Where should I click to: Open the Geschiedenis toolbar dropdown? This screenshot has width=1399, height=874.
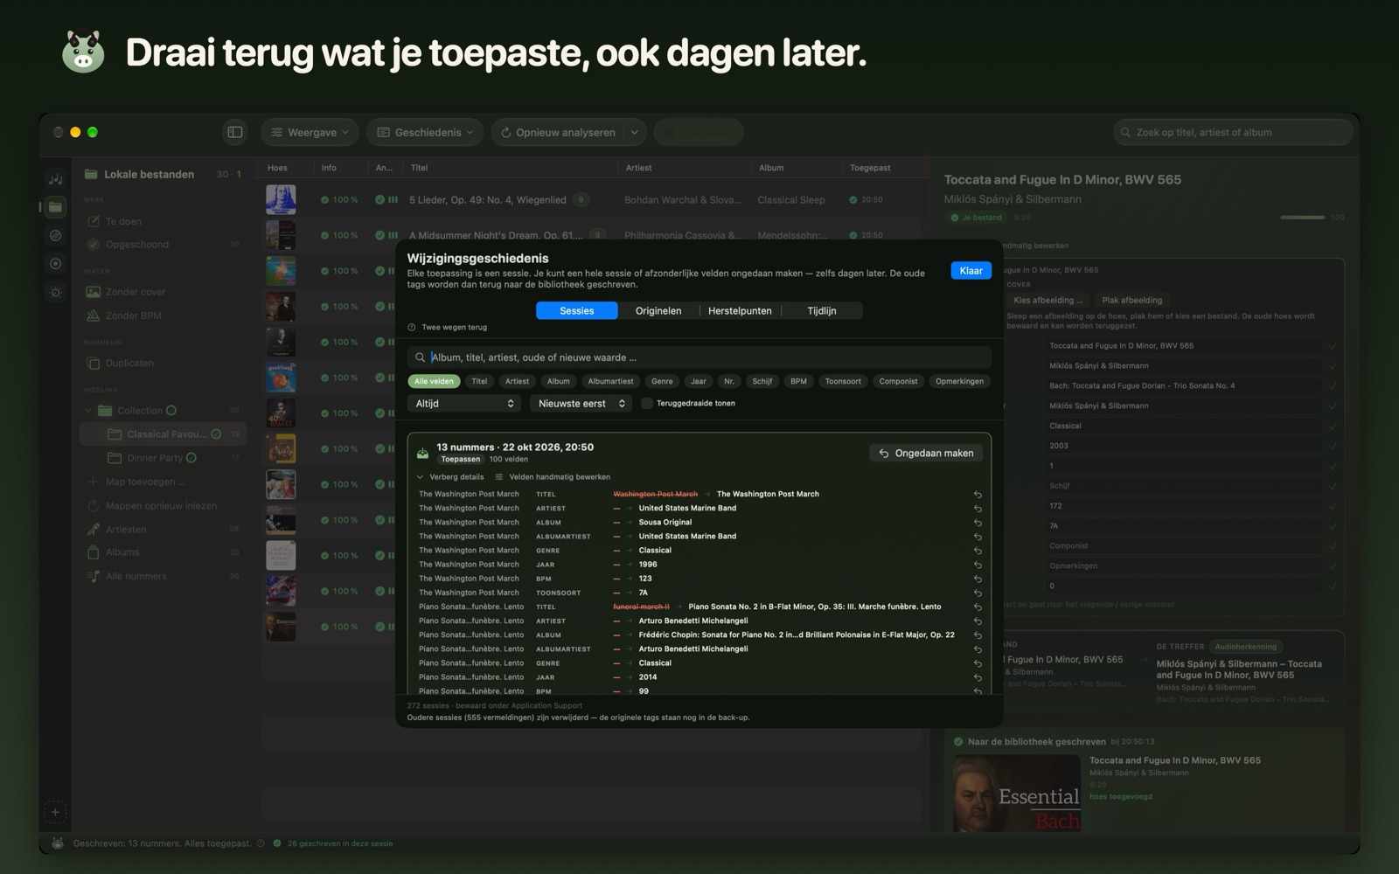425,132
